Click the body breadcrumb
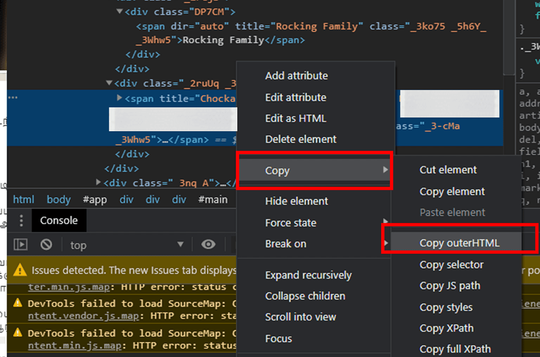The image size is (540, 357). pos(59,199)
